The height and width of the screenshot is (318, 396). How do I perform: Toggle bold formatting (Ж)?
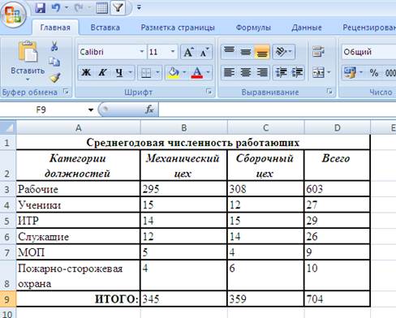[86, 72]
